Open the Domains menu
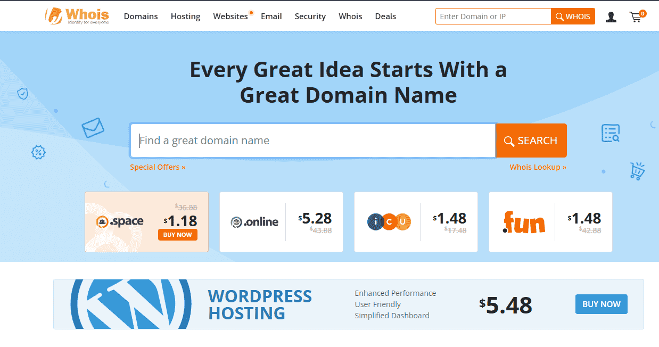659x347 pixels. [x=141, y=16]
